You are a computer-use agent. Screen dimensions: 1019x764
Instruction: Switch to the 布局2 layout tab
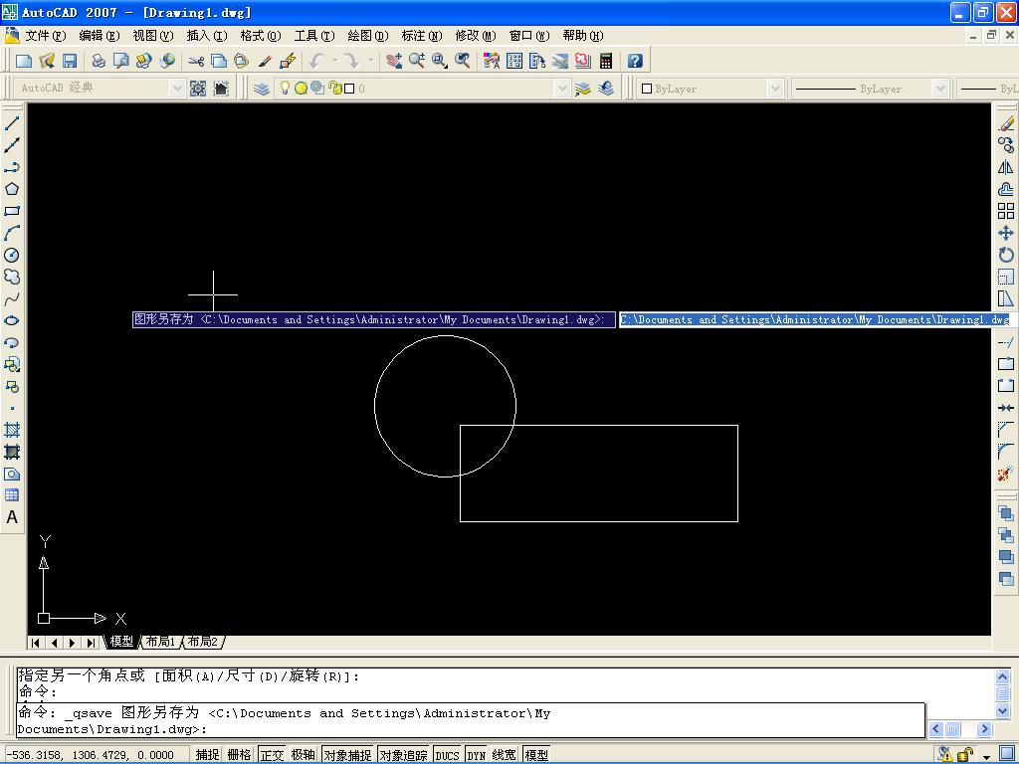coord(203,642)
